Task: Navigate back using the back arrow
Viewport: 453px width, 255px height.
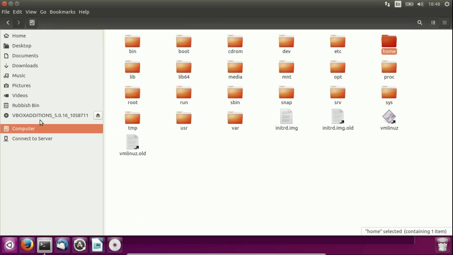Action: [8, 22]
